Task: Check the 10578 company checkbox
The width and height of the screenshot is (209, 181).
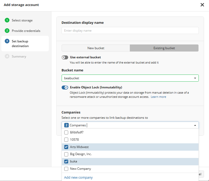Action: 66,140
